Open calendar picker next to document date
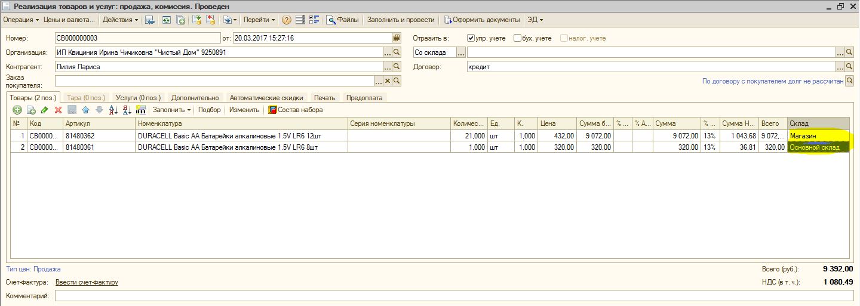This screenshot has height=306, width=860. pos(396,38)
